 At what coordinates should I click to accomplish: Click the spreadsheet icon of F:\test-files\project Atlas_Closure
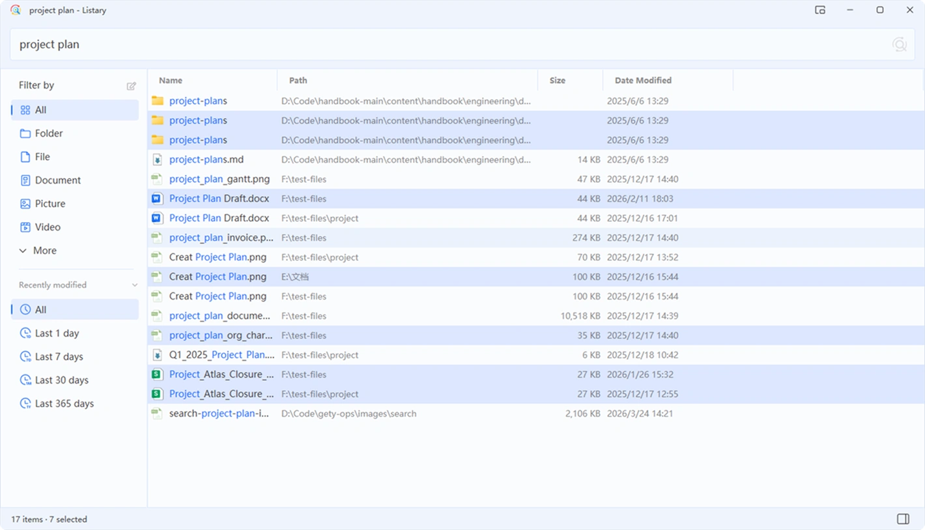pos(157,394)
